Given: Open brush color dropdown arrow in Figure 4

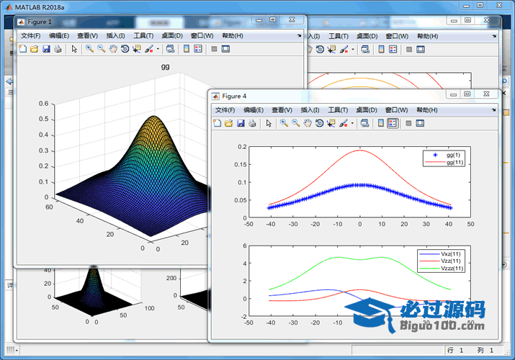Looking at the screenshot, I should pyautogui.click(x=352, y=123).
